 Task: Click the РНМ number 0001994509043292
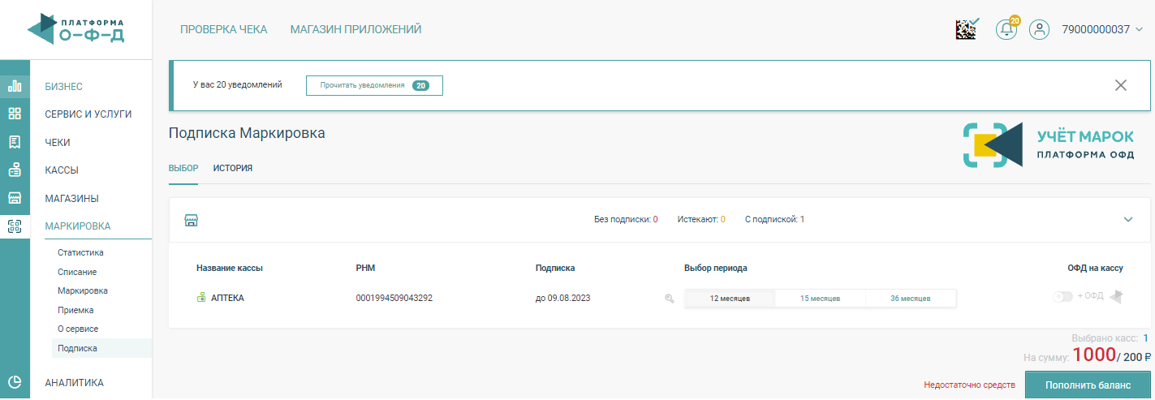[394, 299]
